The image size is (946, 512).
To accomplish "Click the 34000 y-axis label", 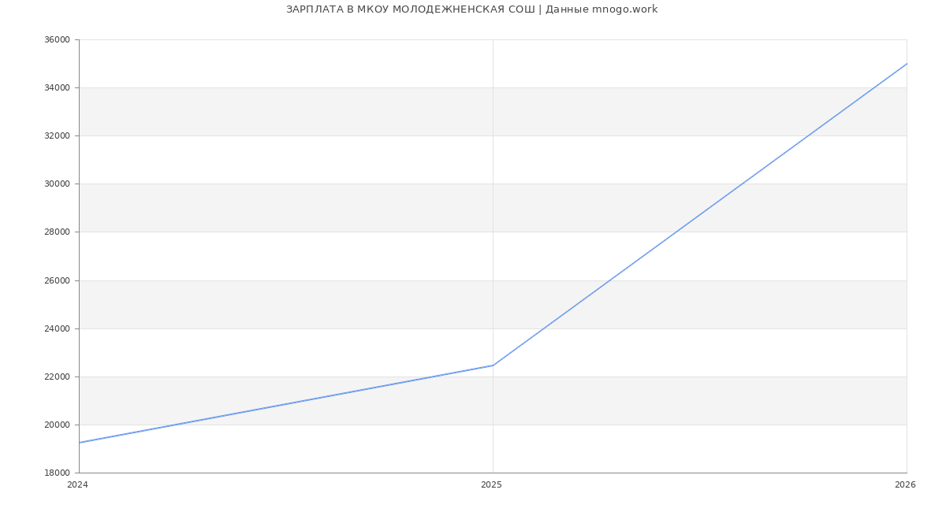I will click(x=57, y=88).
